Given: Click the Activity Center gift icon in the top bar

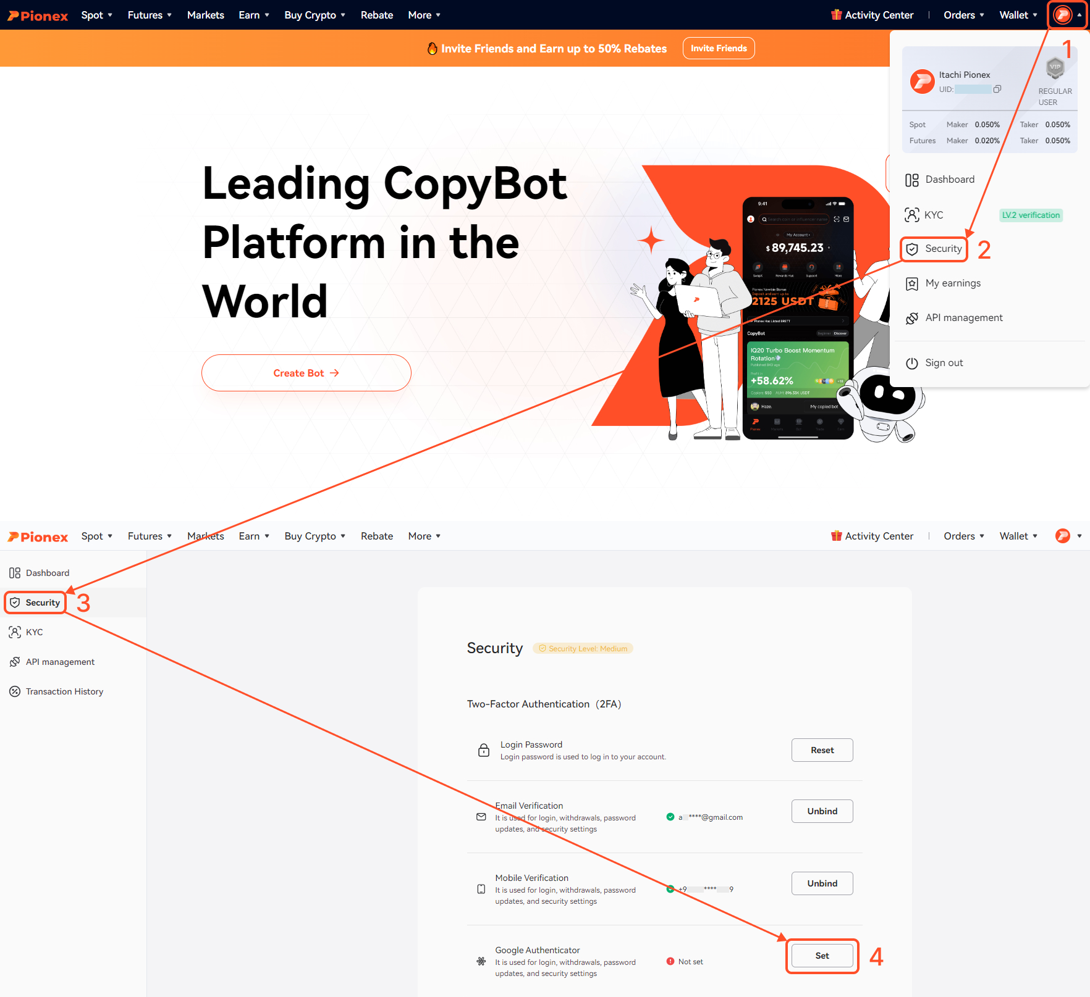Looking at the screenshot, I should pyautogui.click(x=836, y=15).
